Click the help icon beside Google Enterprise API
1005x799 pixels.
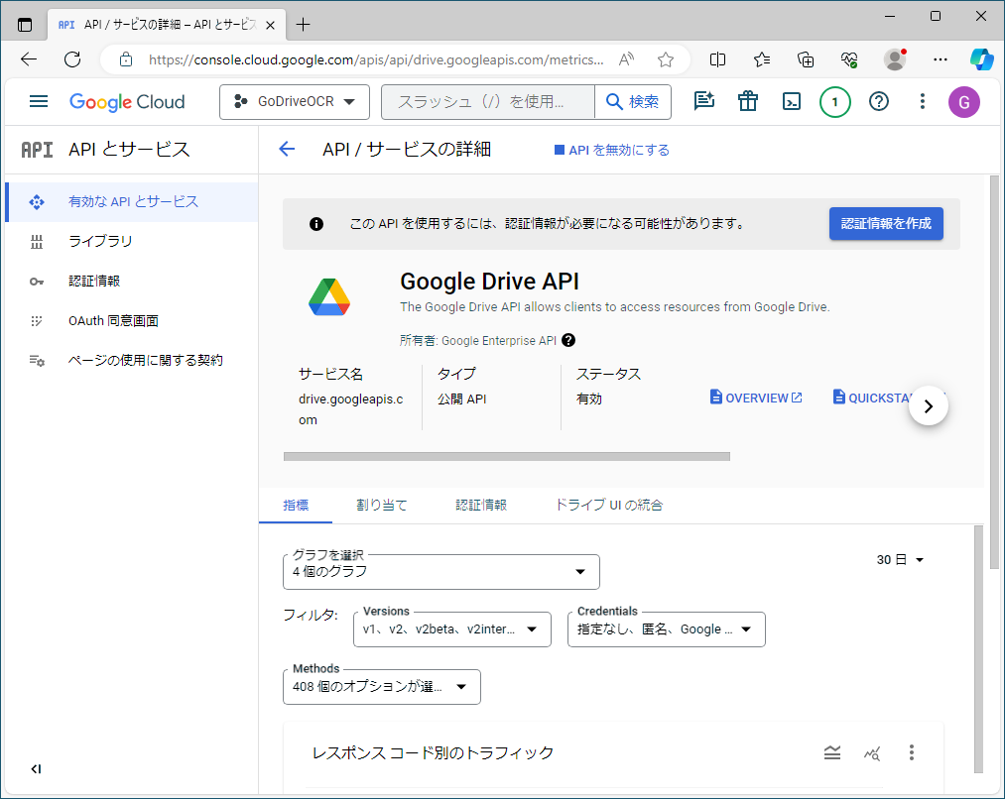click(567, 340)
